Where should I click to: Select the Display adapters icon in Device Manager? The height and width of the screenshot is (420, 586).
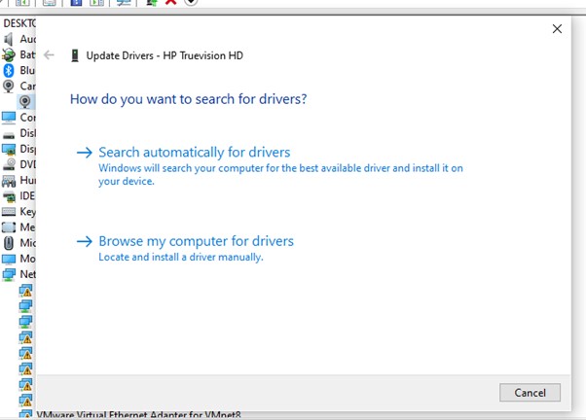coord(9,149)
